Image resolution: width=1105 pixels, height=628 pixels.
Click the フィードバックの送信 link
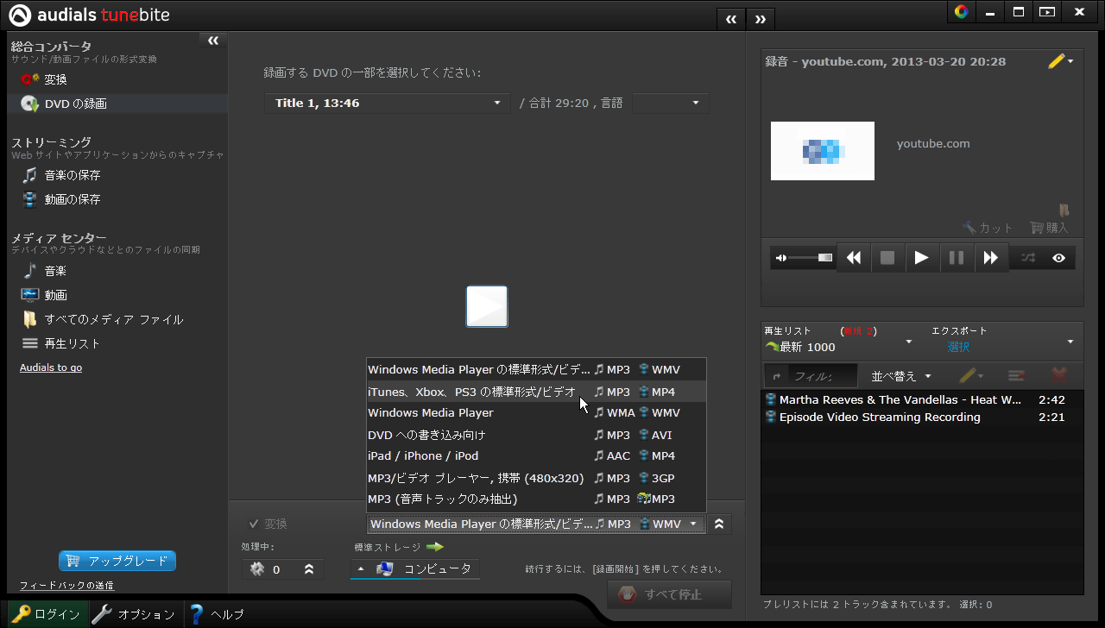coord(66,586)
